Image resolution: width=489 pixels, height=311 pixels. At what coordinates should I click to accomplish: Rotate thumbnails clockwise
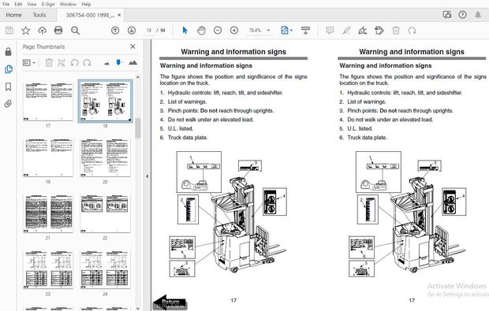(x=87, y=63)
